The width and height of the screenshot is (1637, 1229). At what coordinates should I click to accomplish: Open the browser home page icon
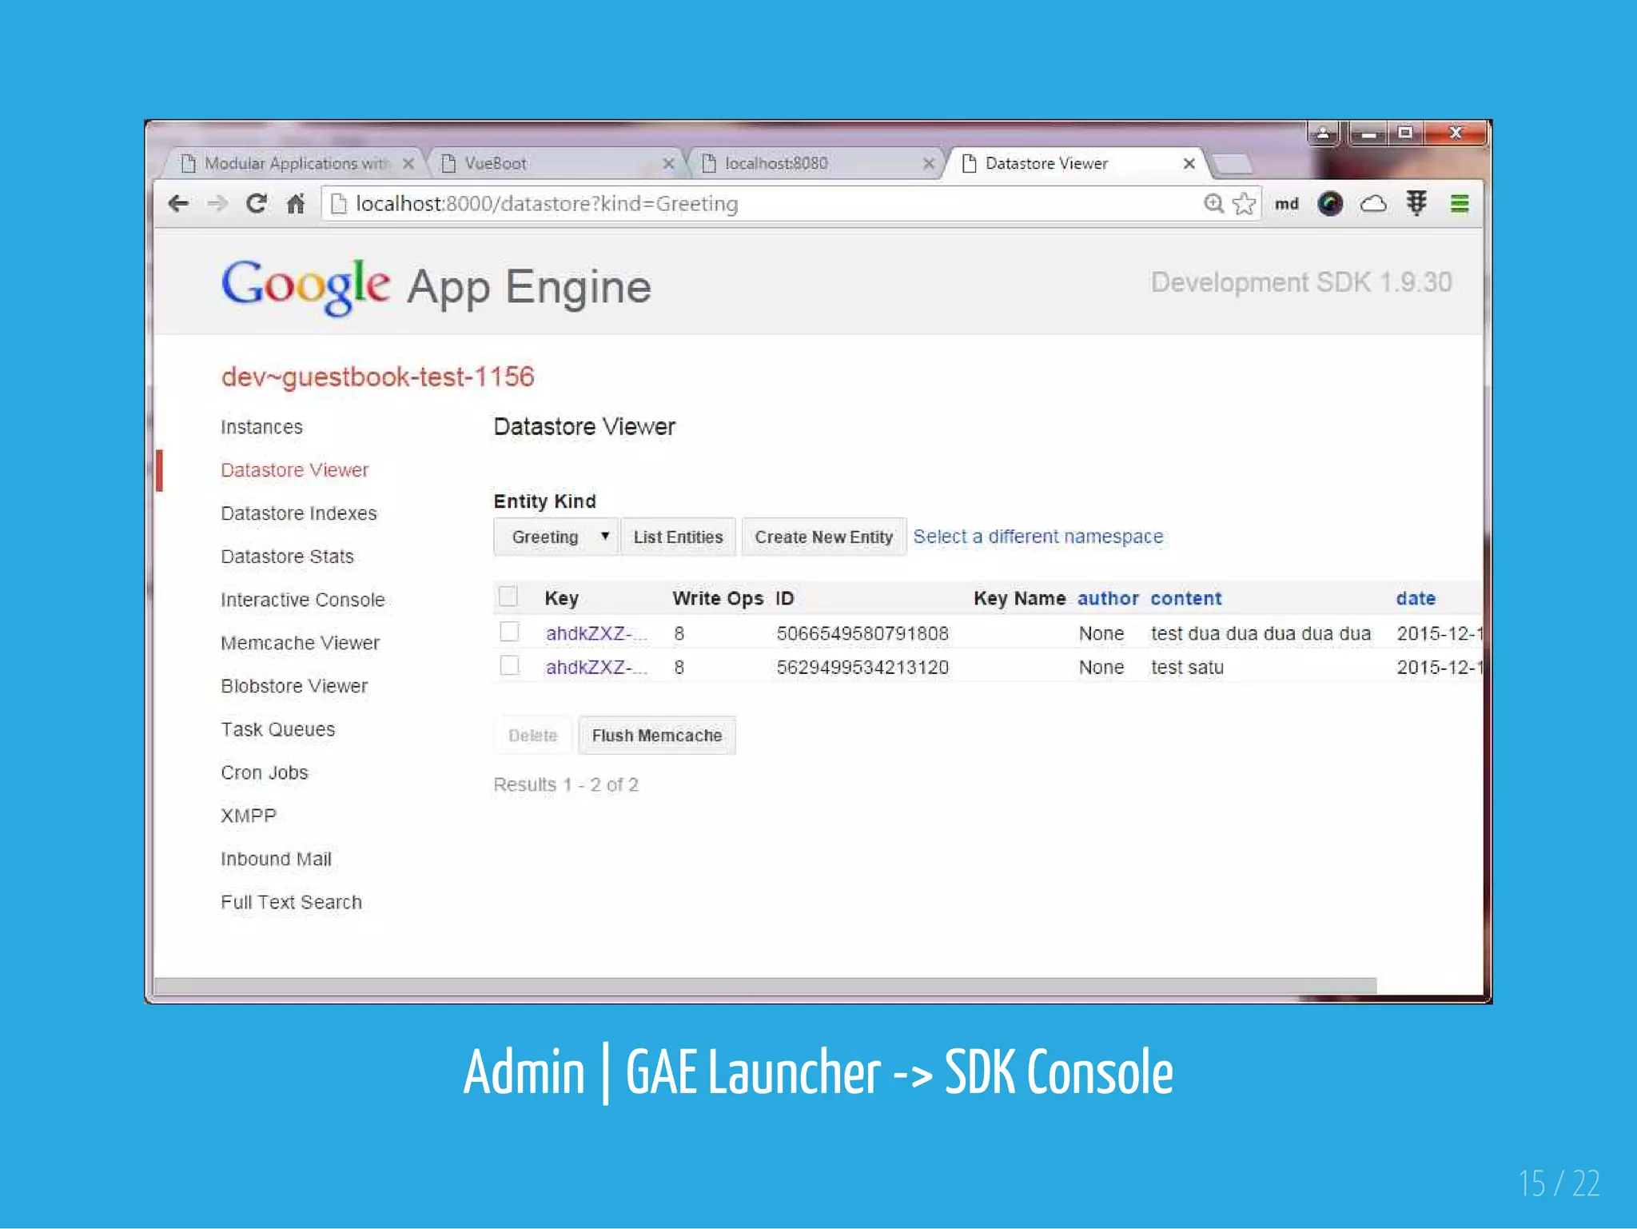(295, 204)
